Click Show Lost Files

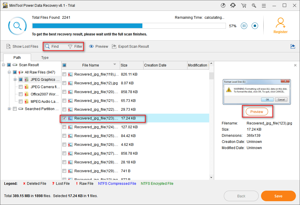[22, 47]
